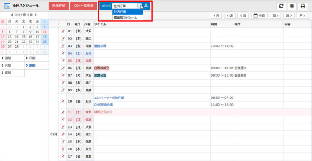Click edit pencil for day 09

tap(62, 90)
